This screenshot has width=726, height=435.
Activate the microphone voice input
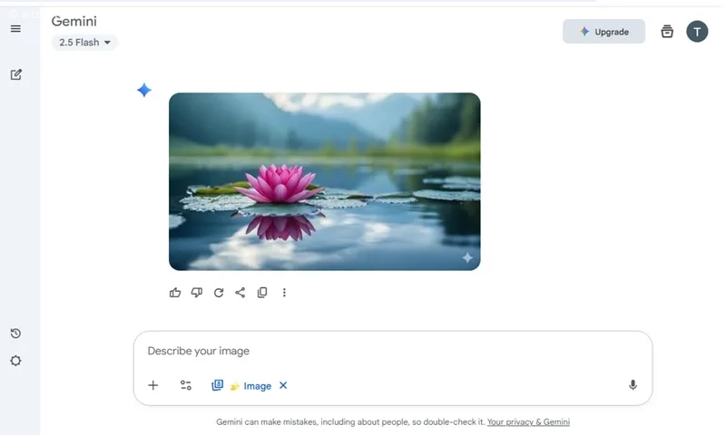(633, 385)
